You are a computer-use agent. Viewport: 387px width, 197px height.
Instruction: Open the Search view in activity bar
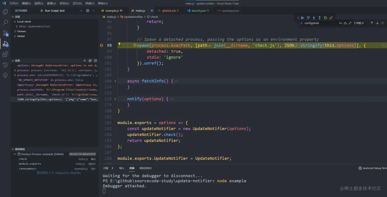(5, 22)
